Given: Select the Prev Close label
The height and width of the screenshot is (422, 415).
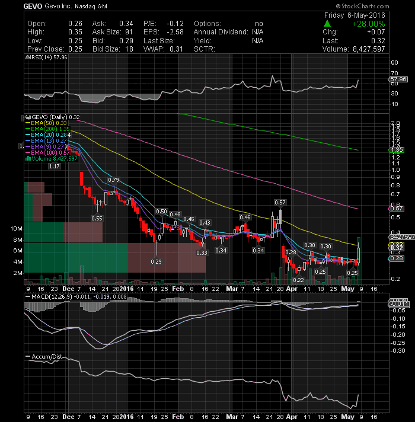Looking at the screenshot, I should (x=46, y=49).
